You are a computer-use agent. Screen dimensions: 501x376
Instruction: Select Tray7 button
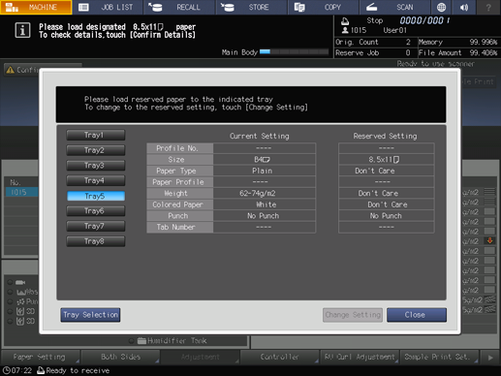pos(96,226)
